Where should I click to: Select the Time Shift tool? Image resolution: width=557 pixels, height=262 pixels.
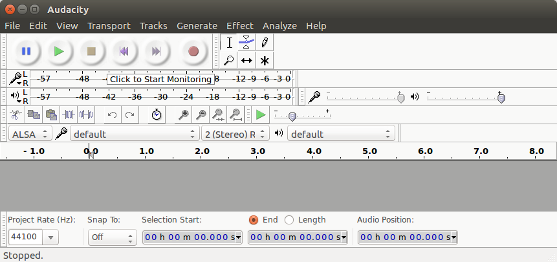tap(246, 61)
